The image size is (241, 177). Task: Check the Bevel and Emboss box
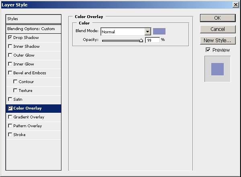click(x=10, y=73)
